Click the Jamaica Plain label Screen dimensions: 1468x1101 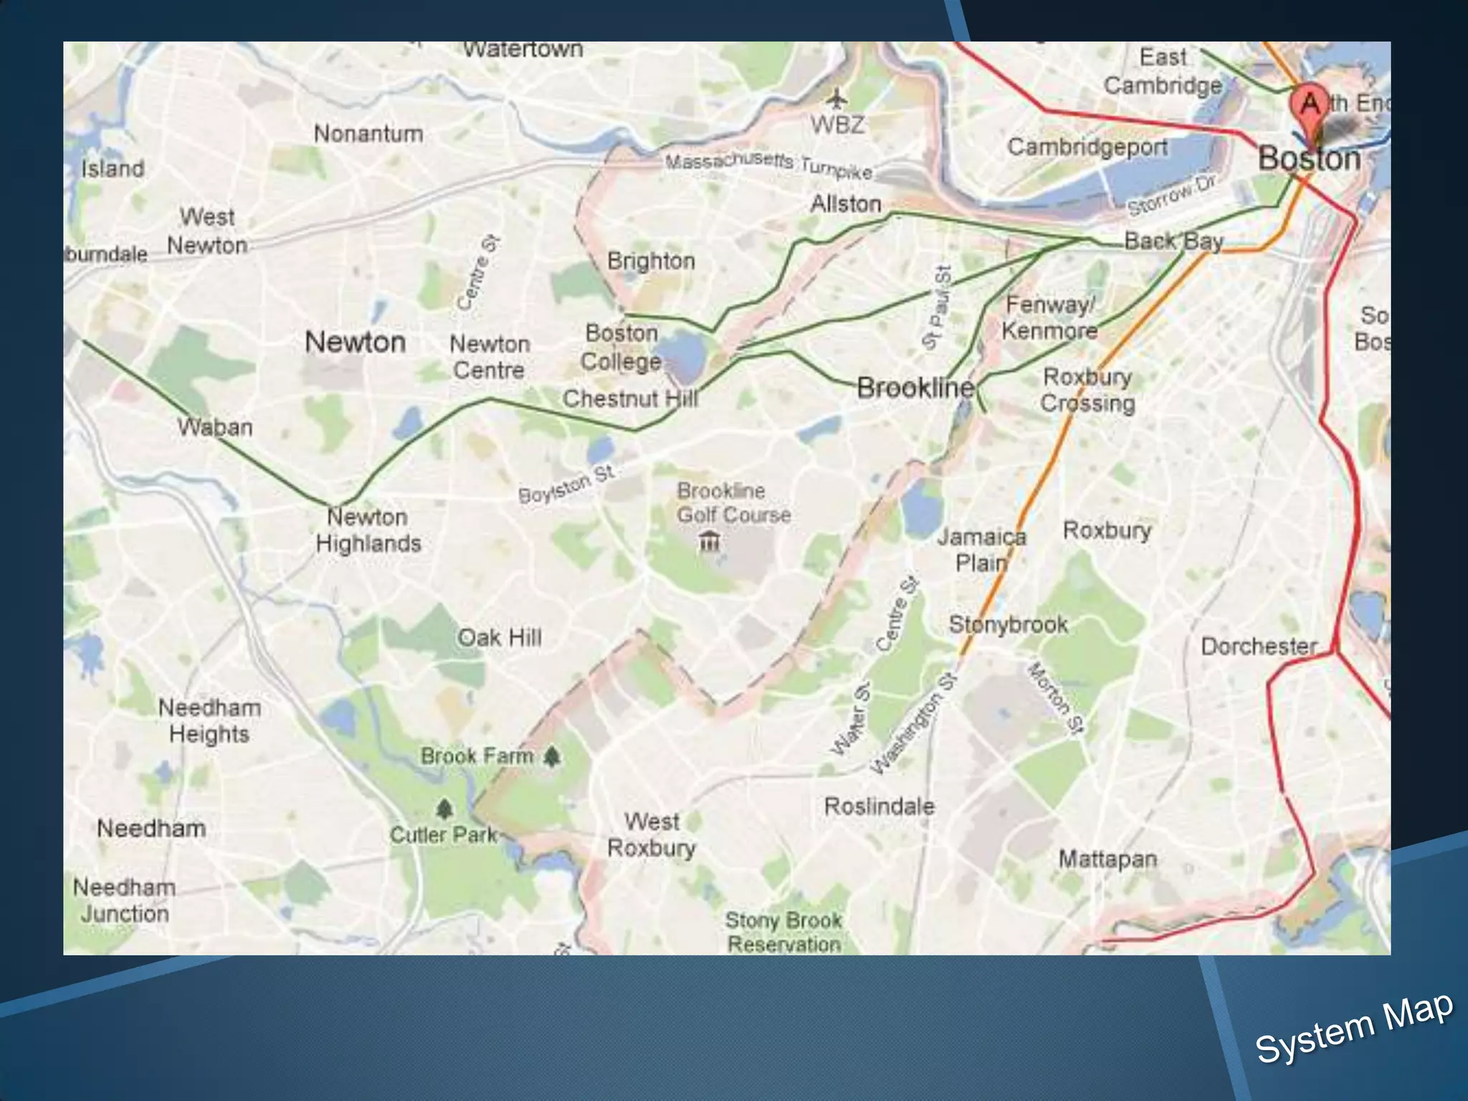981,549
